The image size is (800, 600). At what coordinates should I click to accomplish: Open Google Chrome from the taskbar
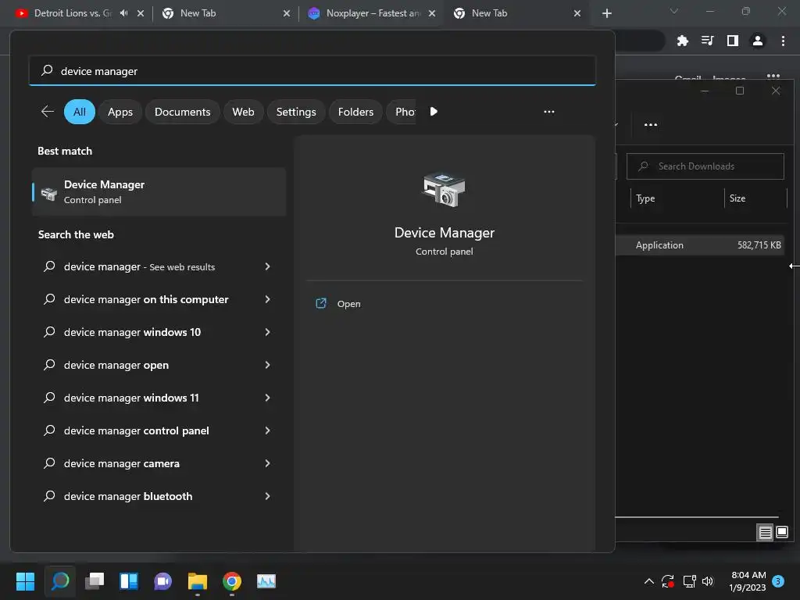pyautogui.click(x=231, y=581)
